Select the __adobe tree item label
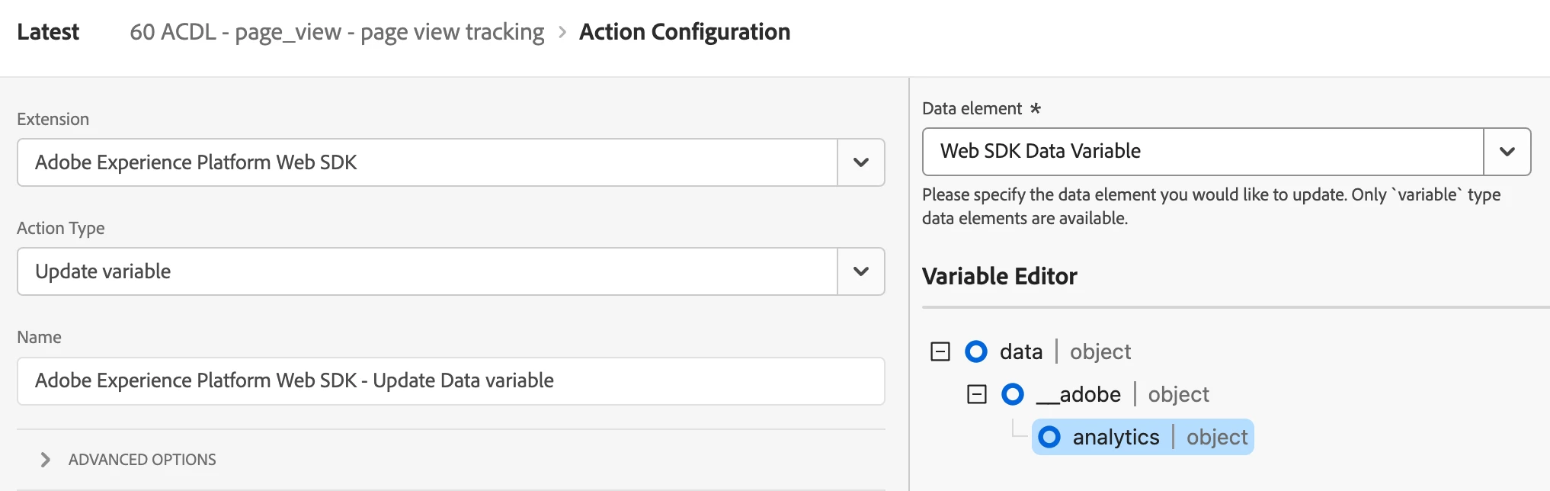 click(x=1079, y=394)
